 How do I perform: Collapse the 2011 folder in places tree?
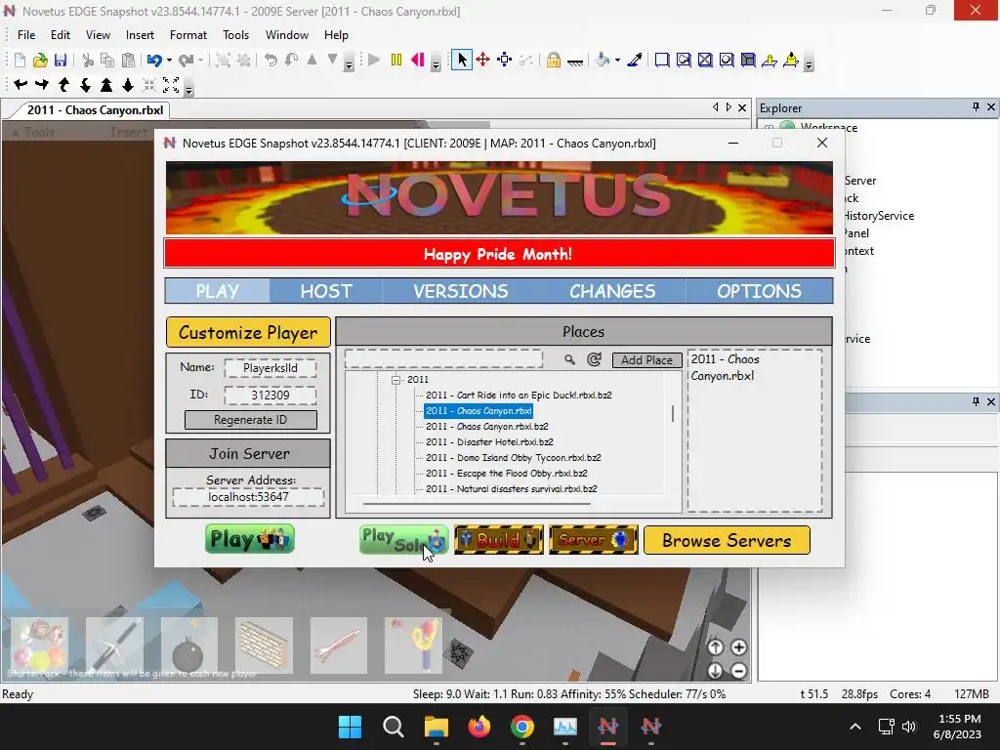[x=396, y=380]
